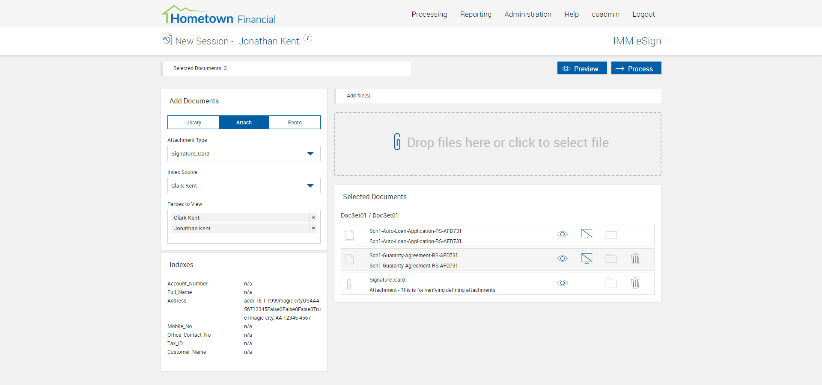
Task: Click the monitor icon for Auto Loan Application
Action: (x=587, y=234)
